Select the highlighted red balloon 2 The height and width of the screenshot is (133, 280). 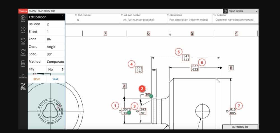tap(142, 89)
